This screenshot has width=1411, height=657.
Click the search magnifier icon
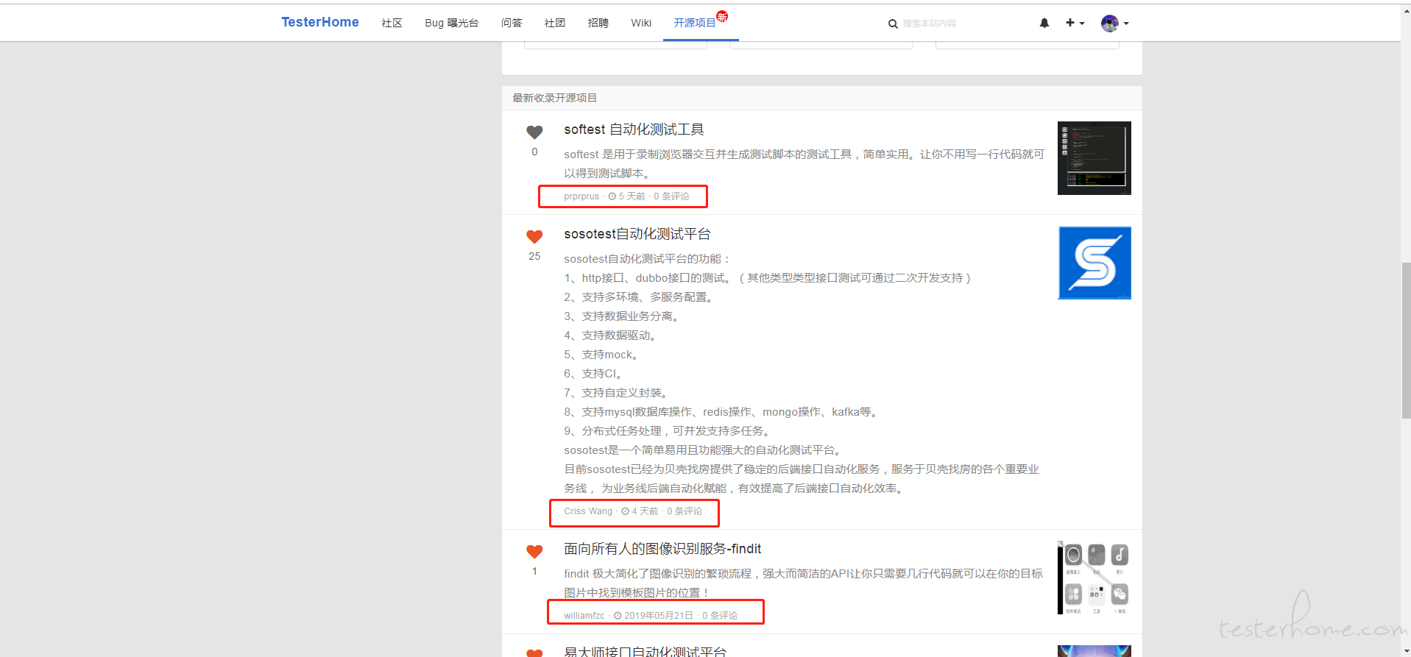893,24
